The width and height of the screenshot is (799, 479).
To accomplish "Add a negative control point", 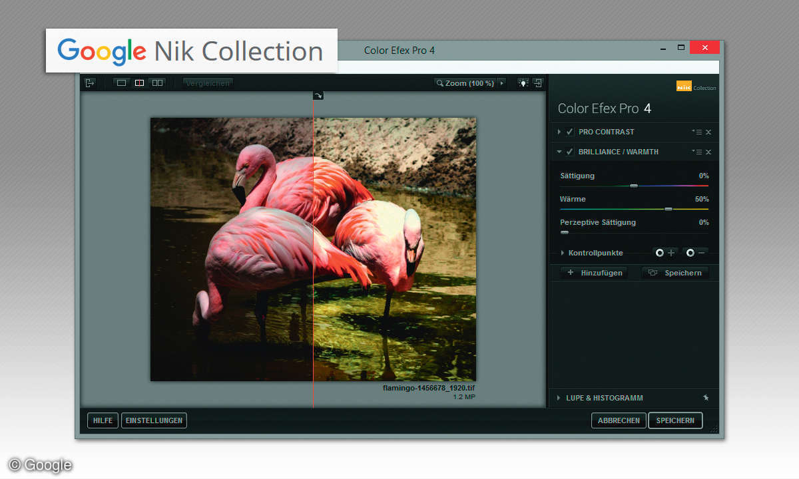I will [x=695, y=253].
